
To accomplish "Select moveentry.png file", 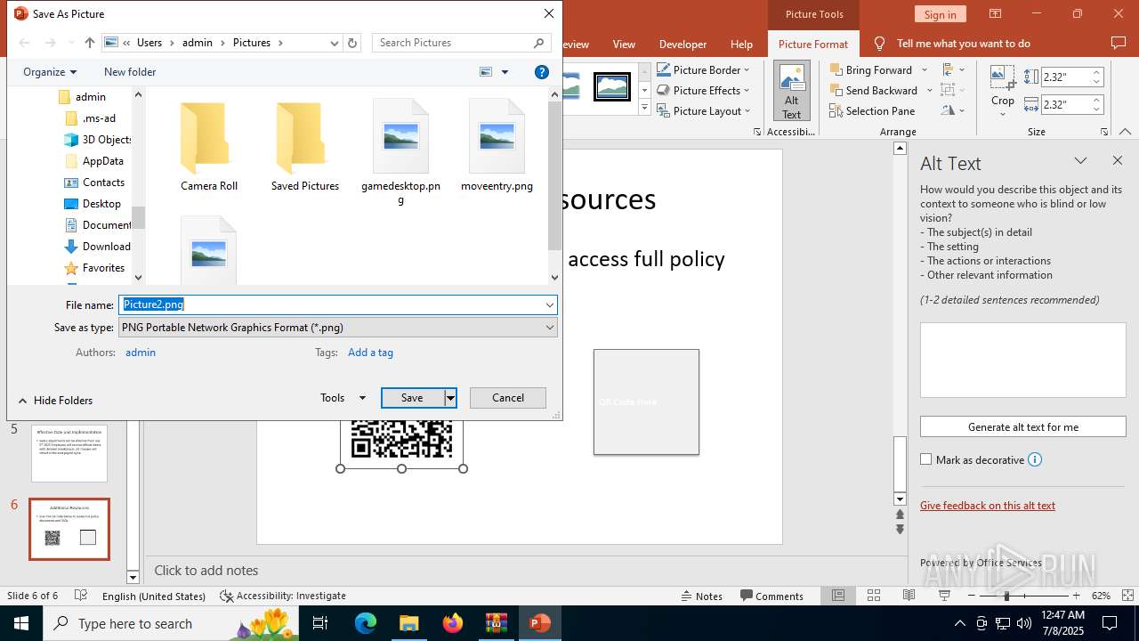I will pyautogui.click(x=497, y=147).
